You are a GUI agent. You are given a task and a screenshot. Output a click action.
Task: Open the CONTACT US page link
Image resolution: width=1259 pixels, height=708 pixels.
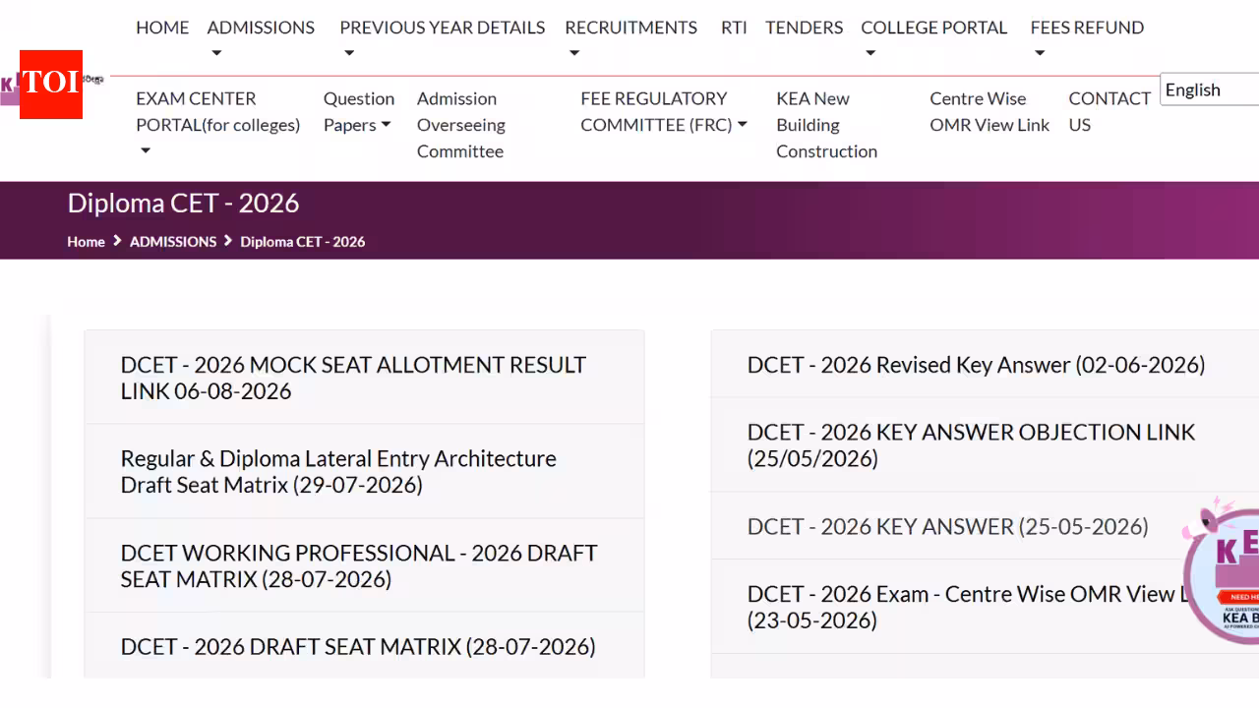1109,111
